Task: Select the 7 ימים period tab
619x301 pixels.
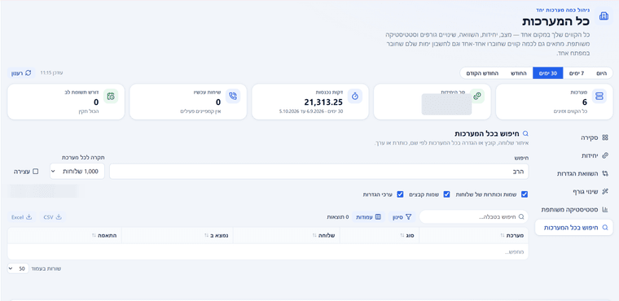Action: 577,73
